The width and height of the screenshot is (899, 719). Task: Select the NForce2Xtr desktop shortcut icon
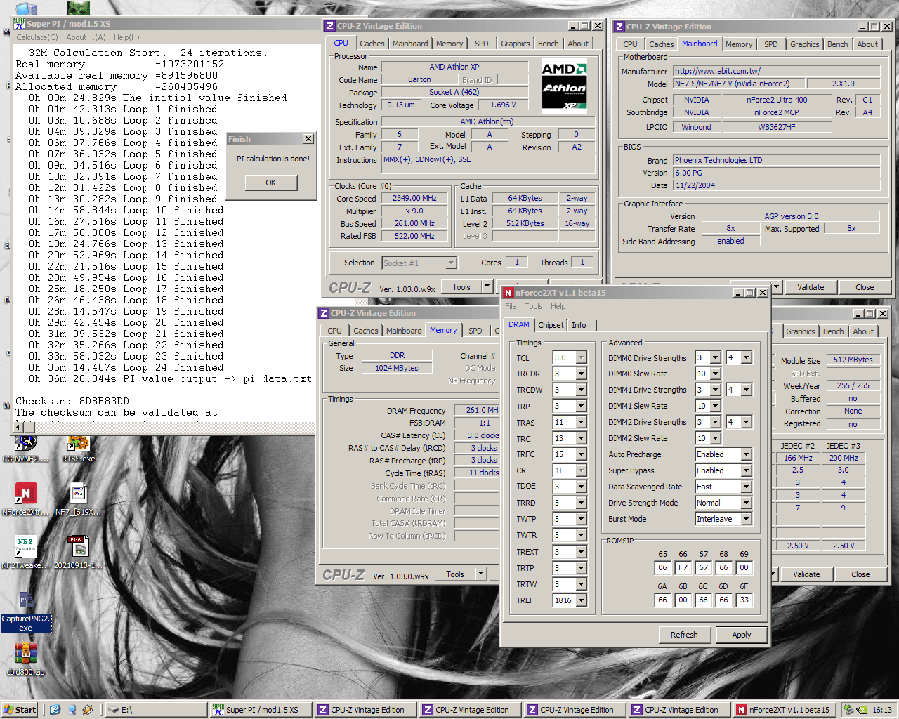25,500
